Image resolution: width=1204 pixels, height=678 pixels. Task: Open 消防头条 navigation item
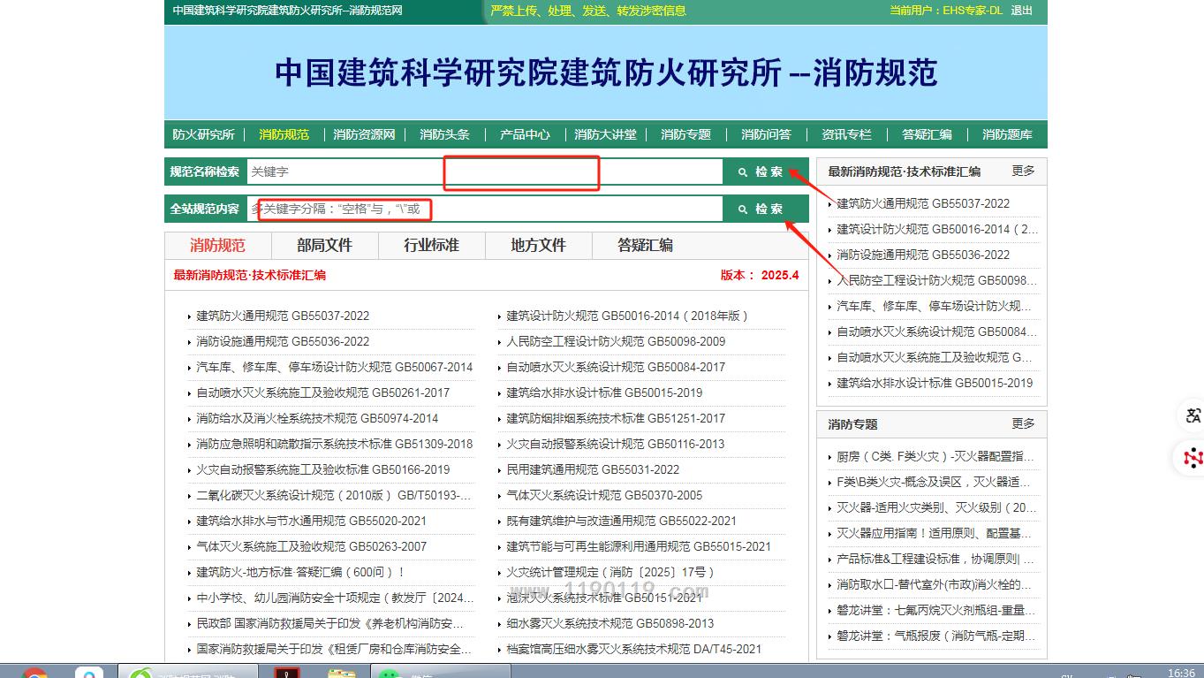444,134
